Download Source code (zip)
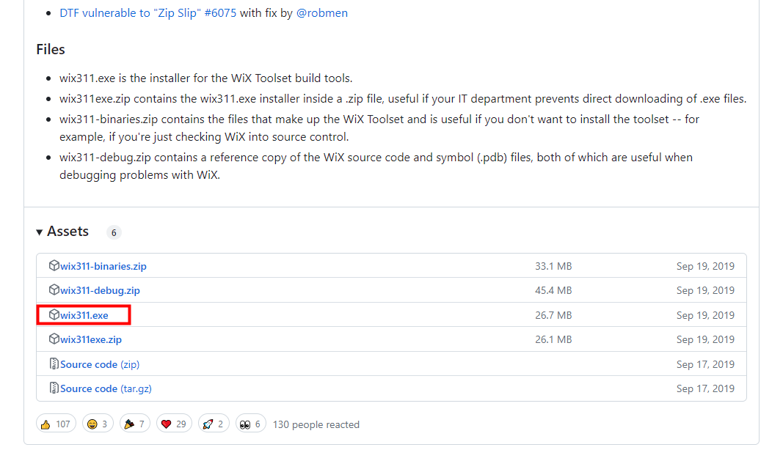The width and height of the screenshot is (783, 461). pyautogui.click(x=100, y=364)
